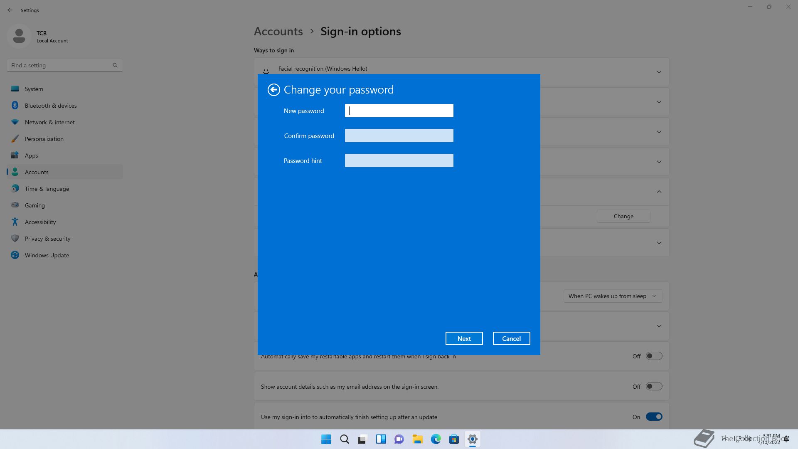The image size is (798, 449).
Task: Click the taskbar search icon
Action: [344, 439]
